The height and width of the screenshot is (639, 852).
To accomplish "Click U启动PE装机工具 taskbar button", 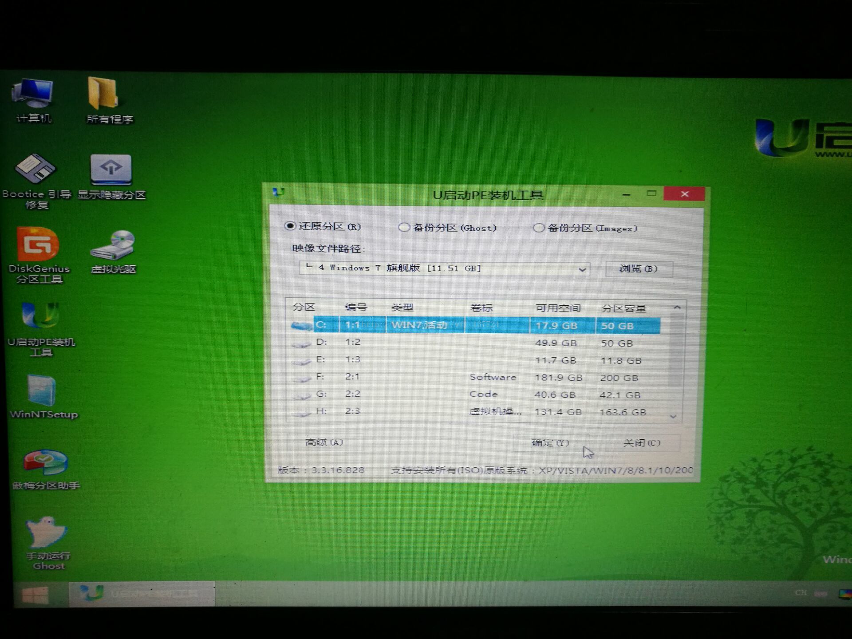I will pyautogui.click(x=142, y=594).
